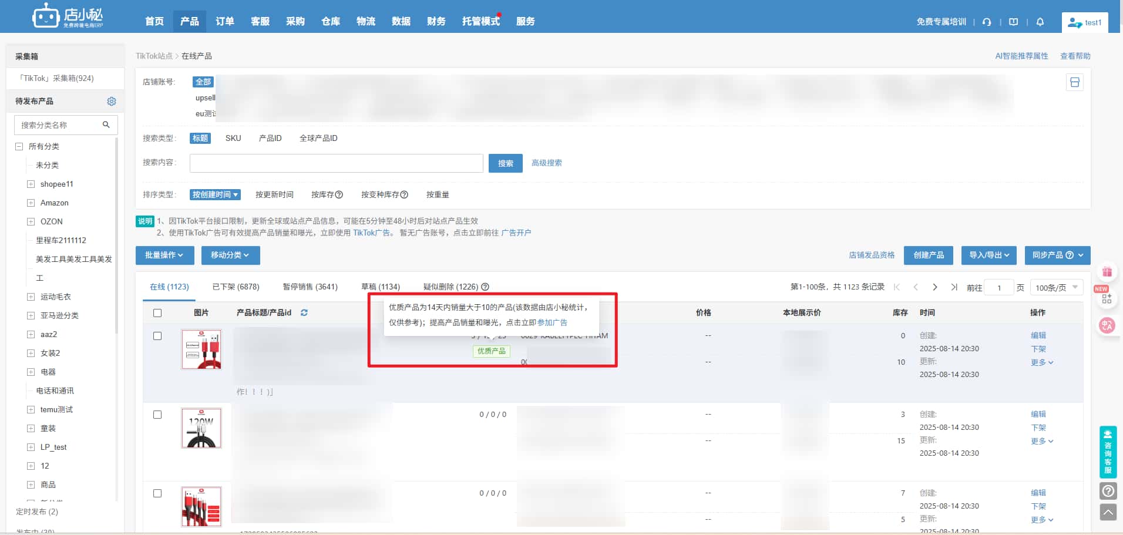This screenshot has height=535, width=1123.
Task: Click the NEW mini-program icon on right side
Action: point(1106,300)
